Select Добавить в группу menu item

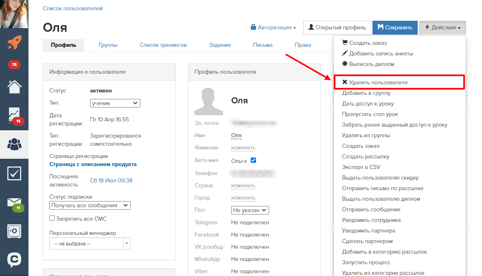click(x=366, y=93)
